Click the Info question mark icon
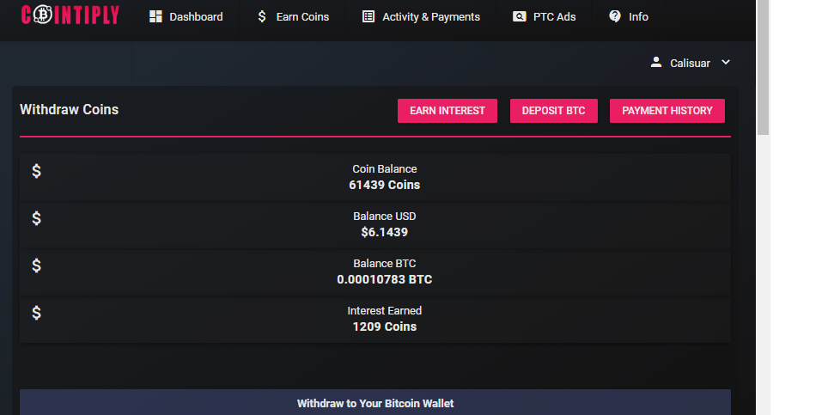 click(x=615, y=16)
